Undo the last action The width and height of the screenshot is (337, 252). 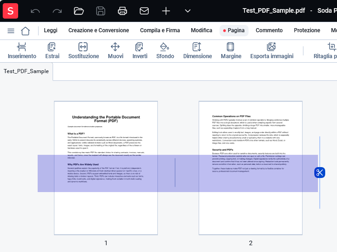tap(35, 11)
